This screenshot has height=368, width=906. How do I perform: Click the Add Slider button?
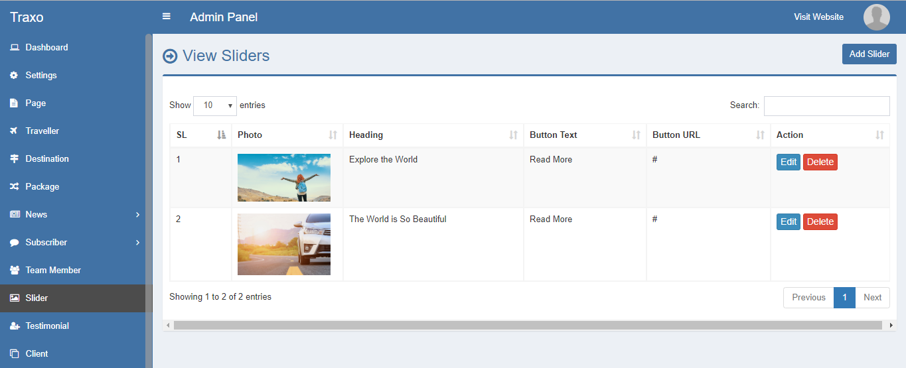pos(869,54)
